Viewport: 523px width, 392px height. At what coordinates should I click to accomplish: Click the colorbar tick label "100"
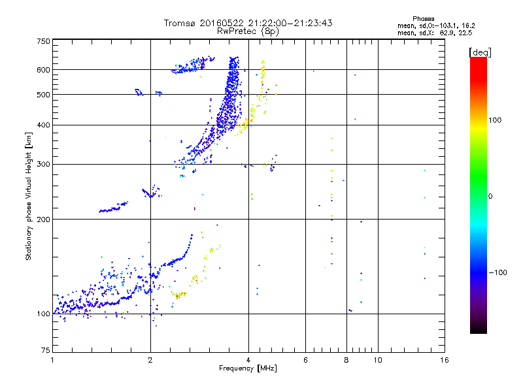point(495,120)
